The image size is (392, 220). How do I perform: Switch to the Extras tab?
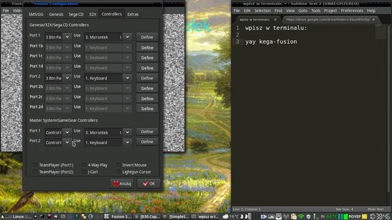(133, 14)
